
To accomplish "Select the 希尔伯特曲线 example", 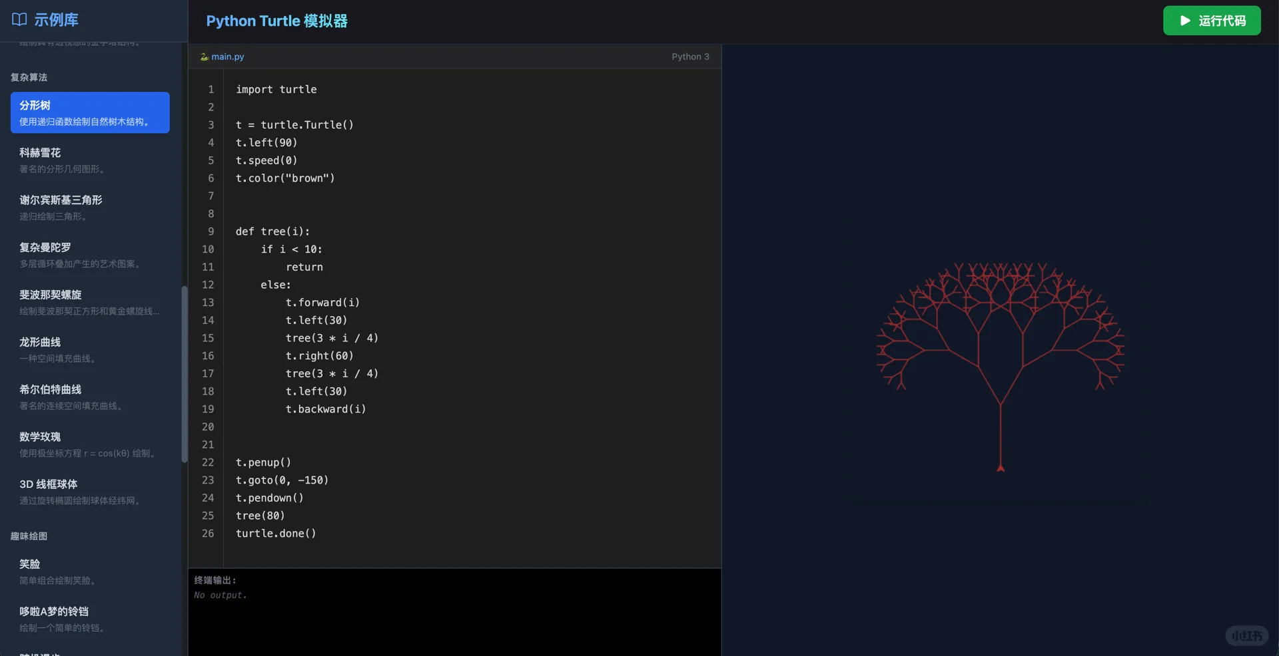I will [90, 396].
